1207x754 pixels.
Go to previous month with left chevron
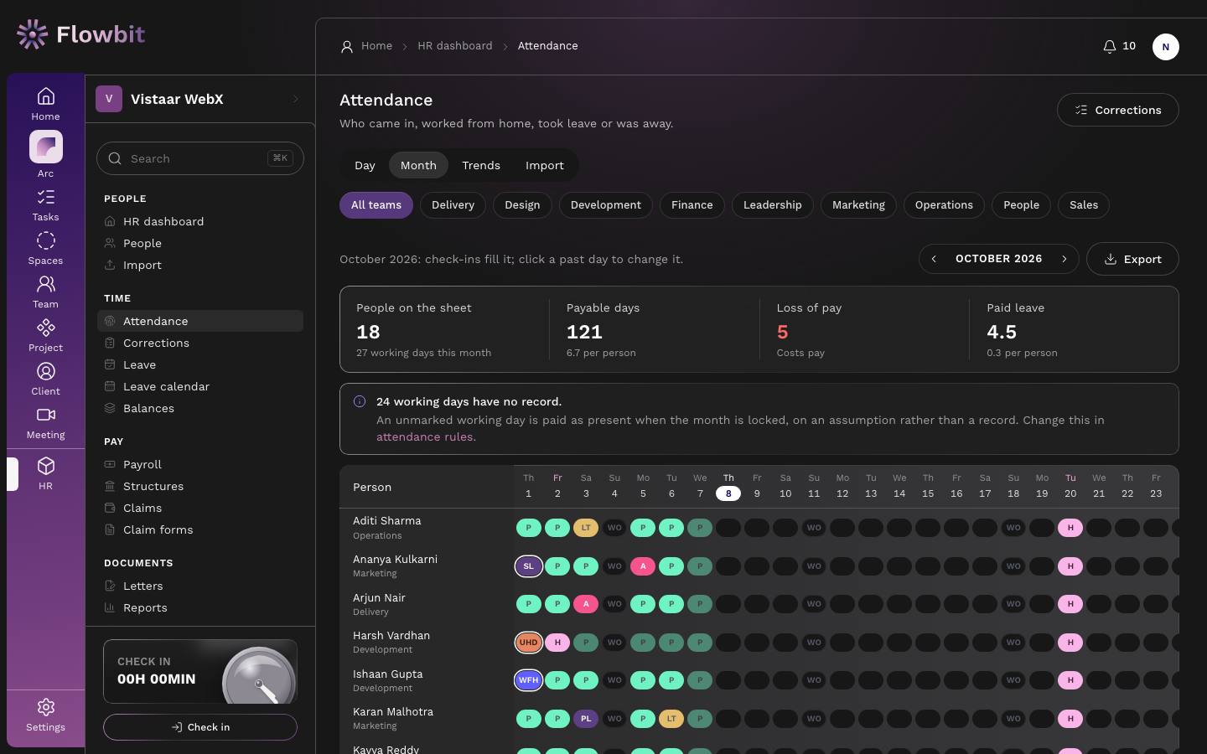coord(934,259)
